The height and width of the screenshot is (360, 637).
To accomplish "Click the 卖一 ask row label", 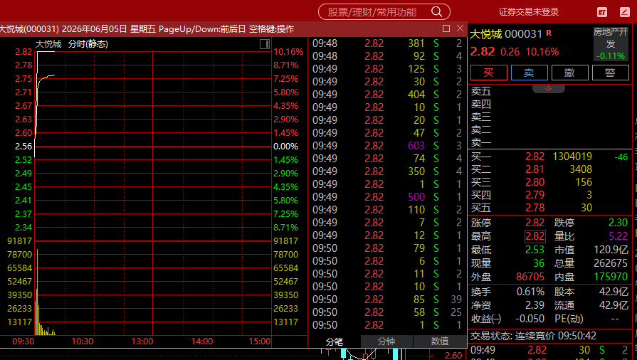I will click(481, 142).
